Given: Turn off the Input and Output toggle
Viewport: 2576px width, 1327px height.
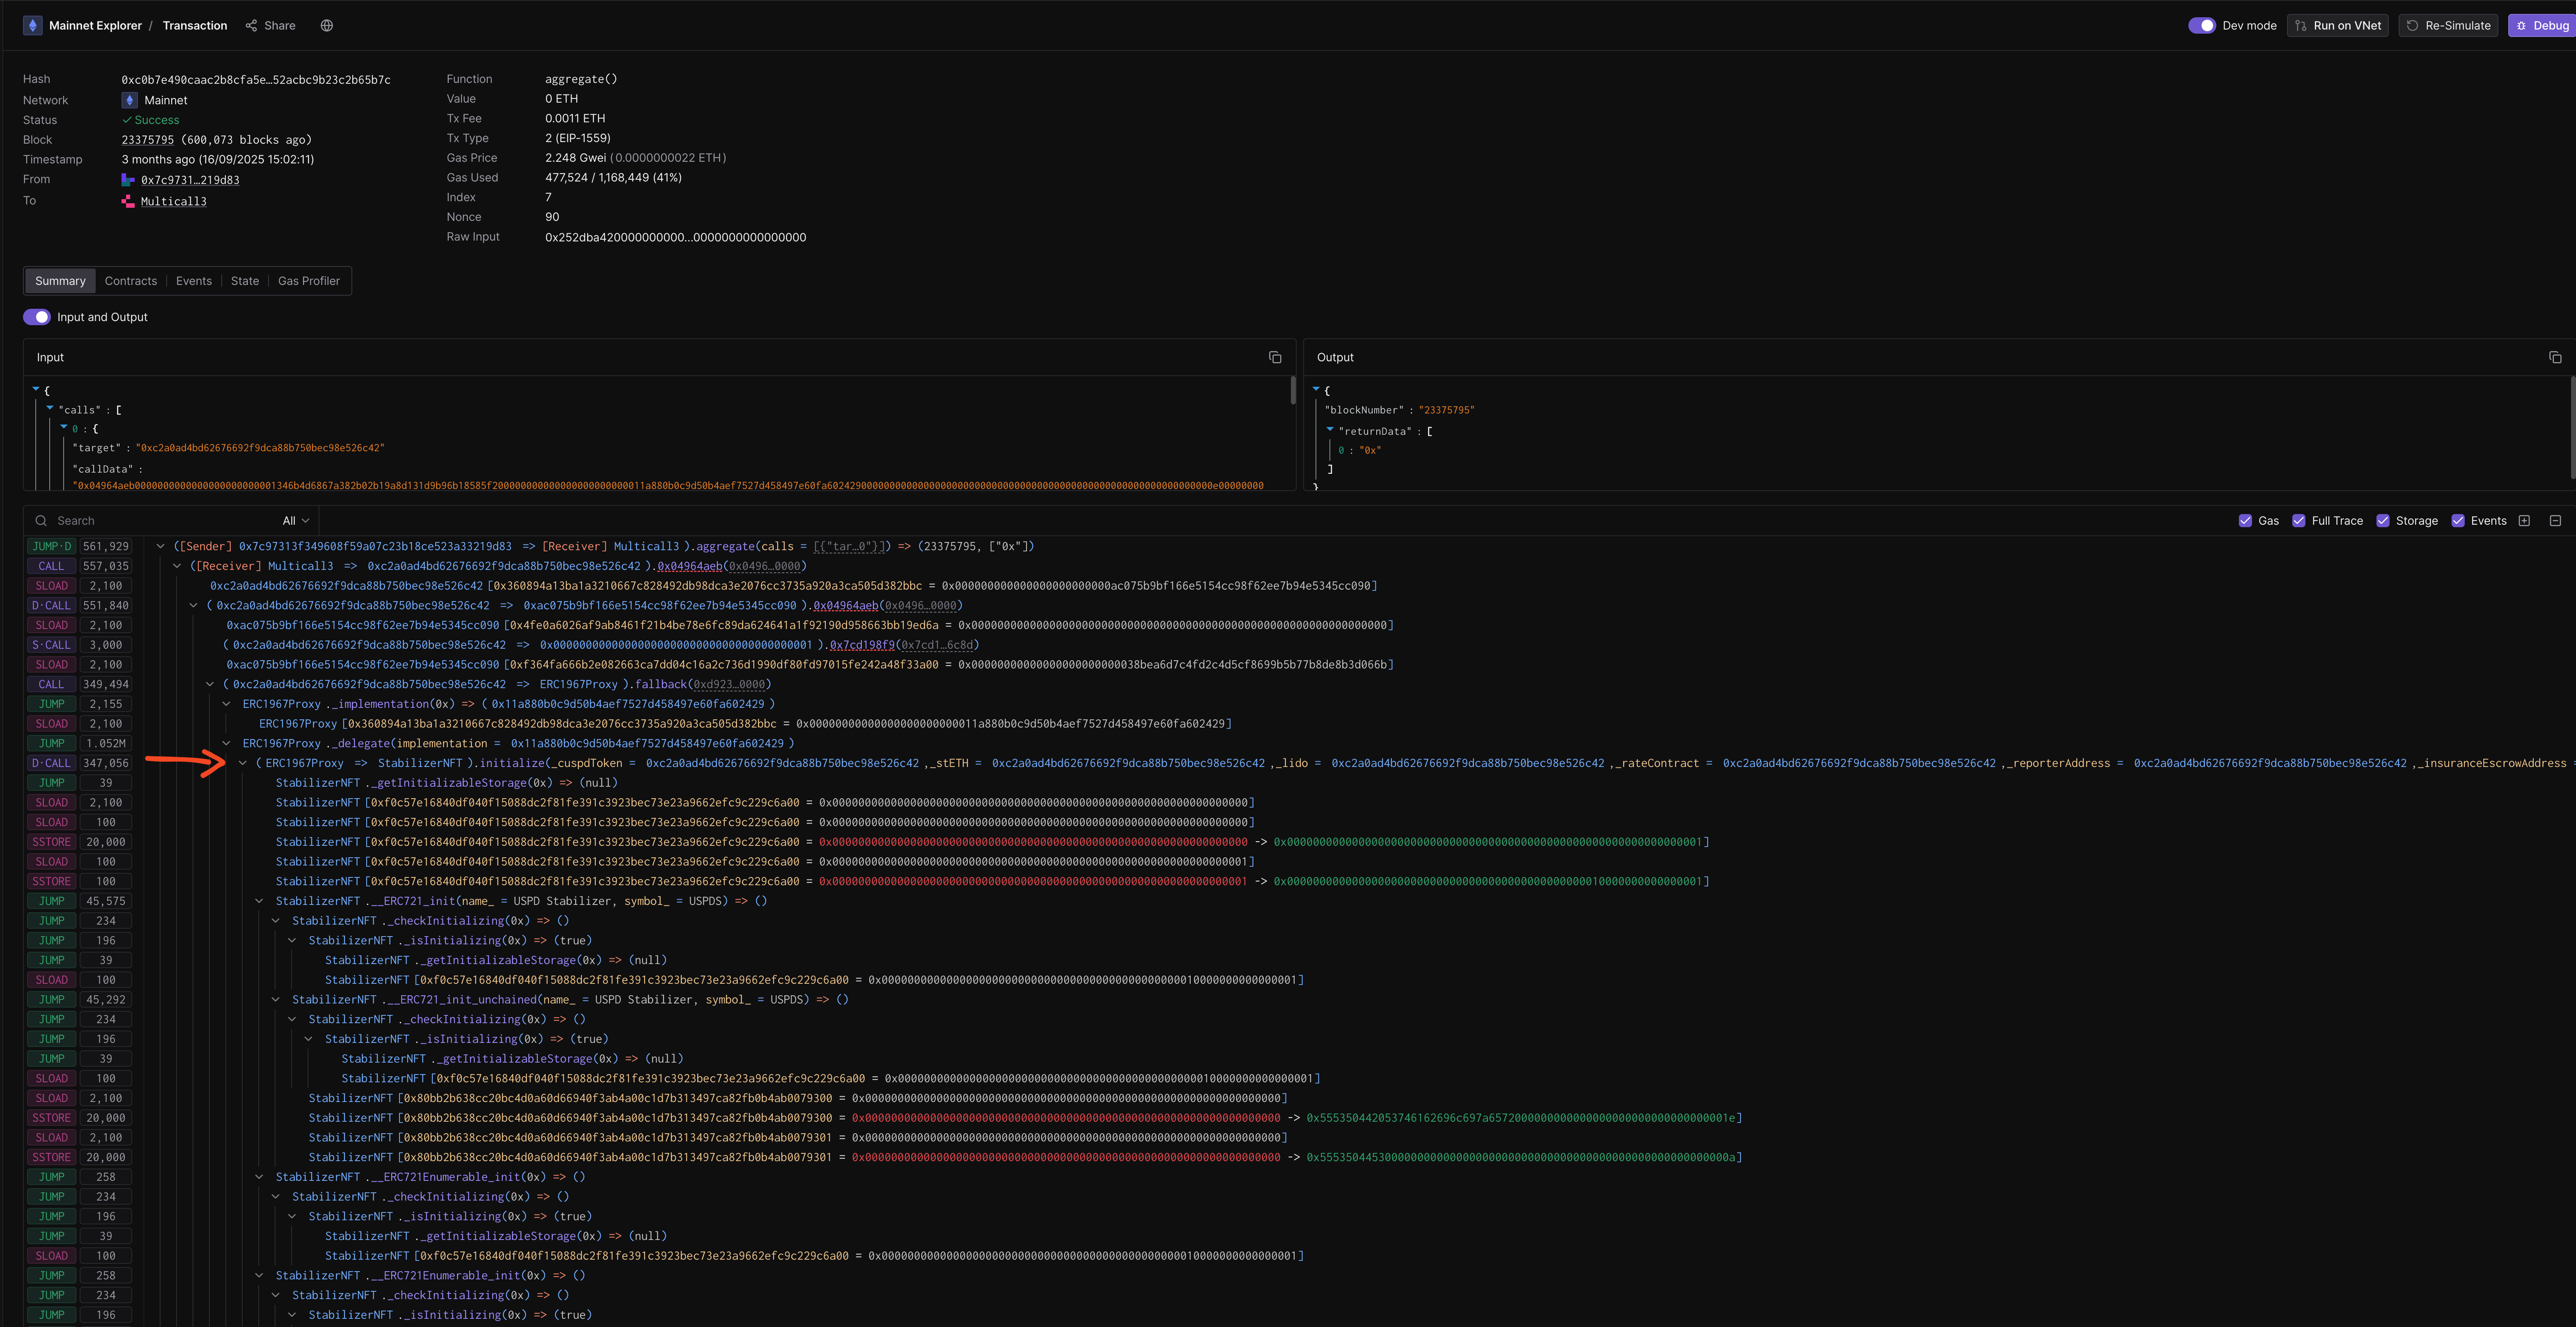Looking at the screenshot, I should pyautogui.click(x=36, y=316).
